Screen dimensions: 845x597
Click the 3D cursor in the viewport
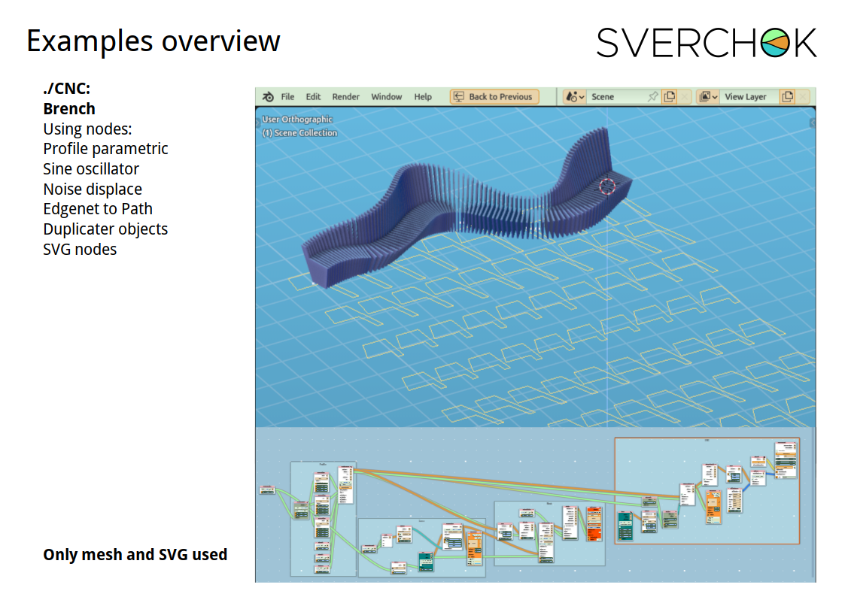607,186
